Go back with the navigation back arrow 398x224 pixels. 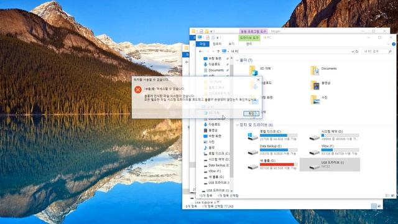200,51
